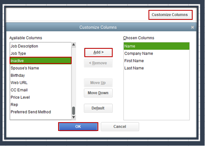Image resolution: width=205 pixels, height=146 pixels.
Task: Cancel the Customize Columns dialog
Action: click(120, 127)
